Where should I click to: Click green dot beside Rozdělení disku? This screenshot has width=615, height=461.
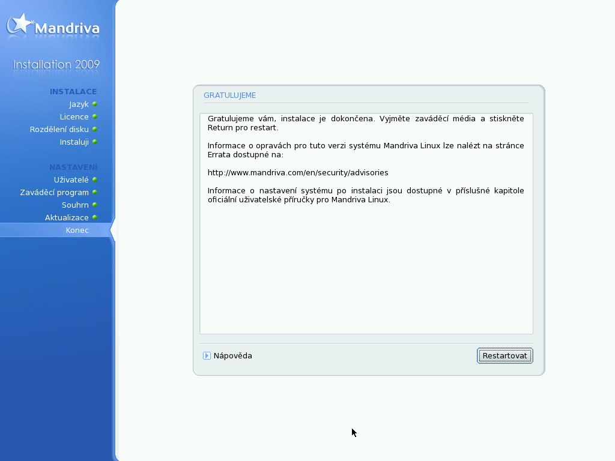[x=94, y=129]
